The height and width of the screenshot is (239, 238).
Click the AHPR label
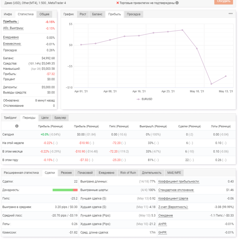(x=163, y=224)
